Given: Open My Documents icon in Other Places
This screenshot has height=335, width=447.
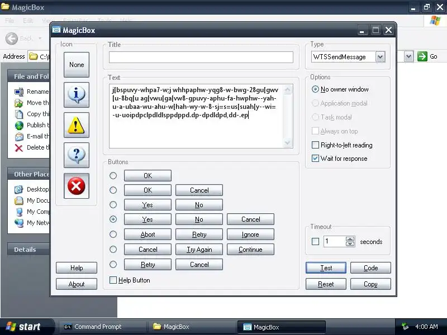Looking at the screenshot, I should [x=19, y=200].
